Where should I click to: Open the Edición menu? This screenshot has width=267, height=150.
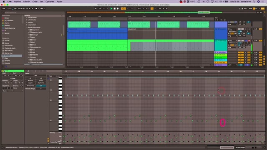[x=27, y=2]
